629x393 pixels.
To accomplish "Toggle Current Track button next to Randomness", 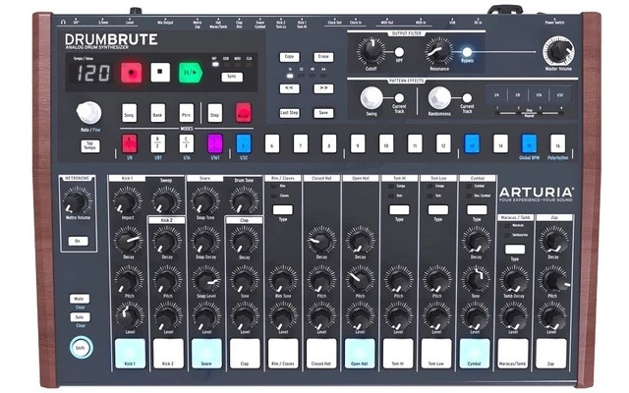I will (467, 98).
